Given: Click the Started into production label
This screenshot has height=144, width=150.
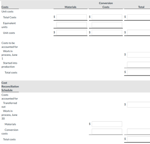Looking at the screenshot, I should tap(9, 65).
